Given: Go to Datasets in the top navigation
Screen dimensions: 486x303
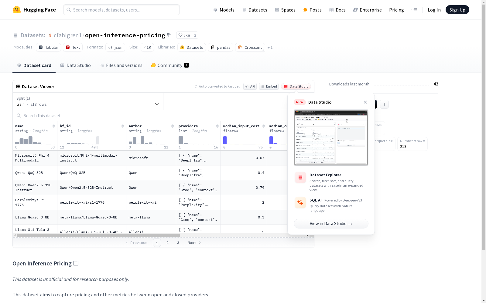Looking at the screenshot, I should [255, 10].
